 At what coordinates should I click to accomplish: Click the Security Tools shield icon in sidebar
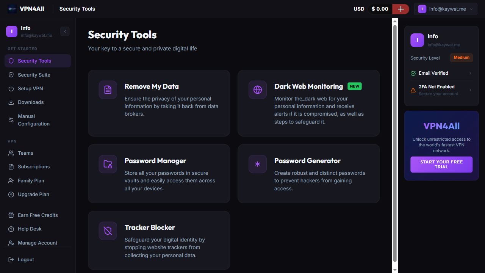[11, 61]
